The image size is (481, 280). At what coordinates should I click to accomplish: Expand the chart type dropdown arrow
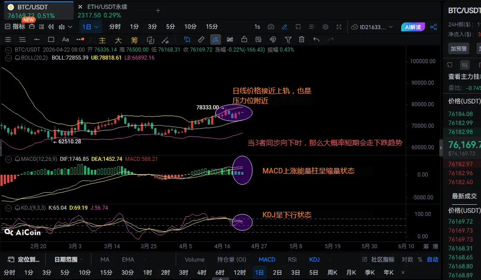(70, 27)
